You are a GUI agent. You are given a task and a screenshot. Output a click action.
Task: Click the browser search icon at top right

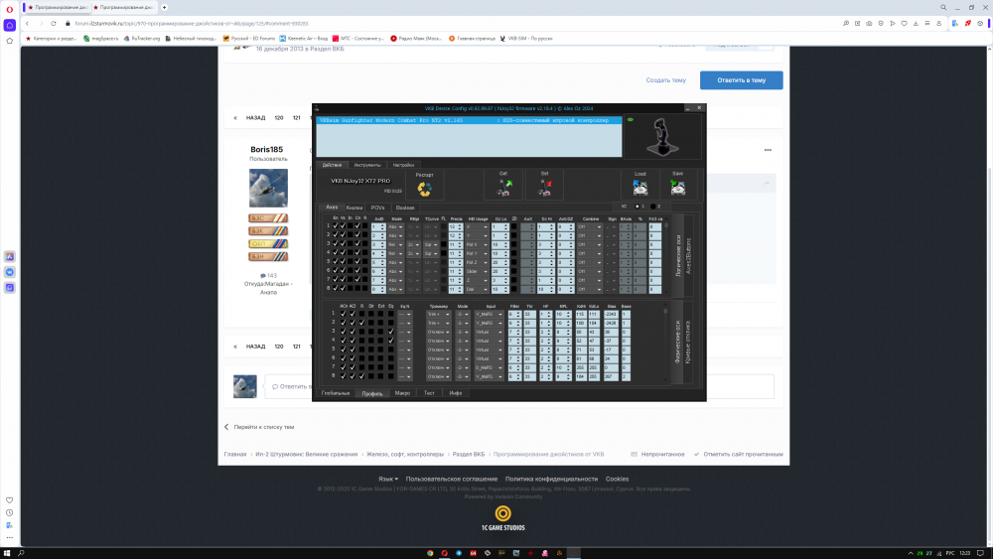pyautogui.click(x=943, y=8)
